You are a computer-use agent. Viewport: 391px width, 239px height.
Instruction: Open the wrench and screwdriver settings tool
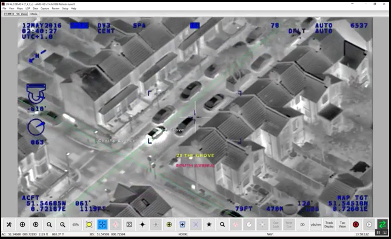pos(9,224)
